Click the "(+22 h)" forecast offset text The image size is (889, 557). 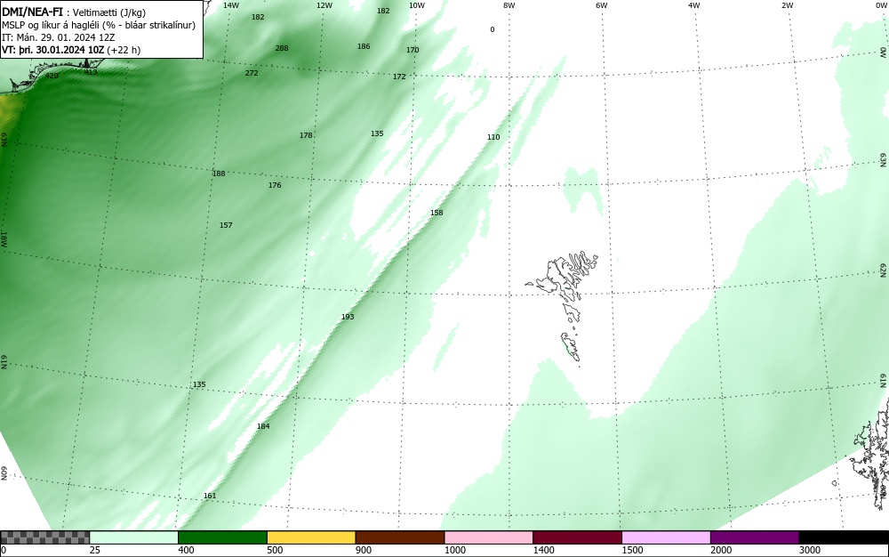pos(124,50)
